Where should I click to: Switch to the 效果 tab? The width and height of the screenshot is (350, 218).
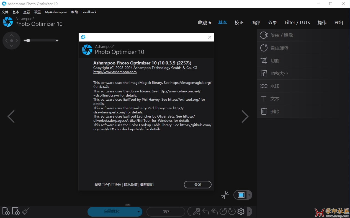(272, 23)
